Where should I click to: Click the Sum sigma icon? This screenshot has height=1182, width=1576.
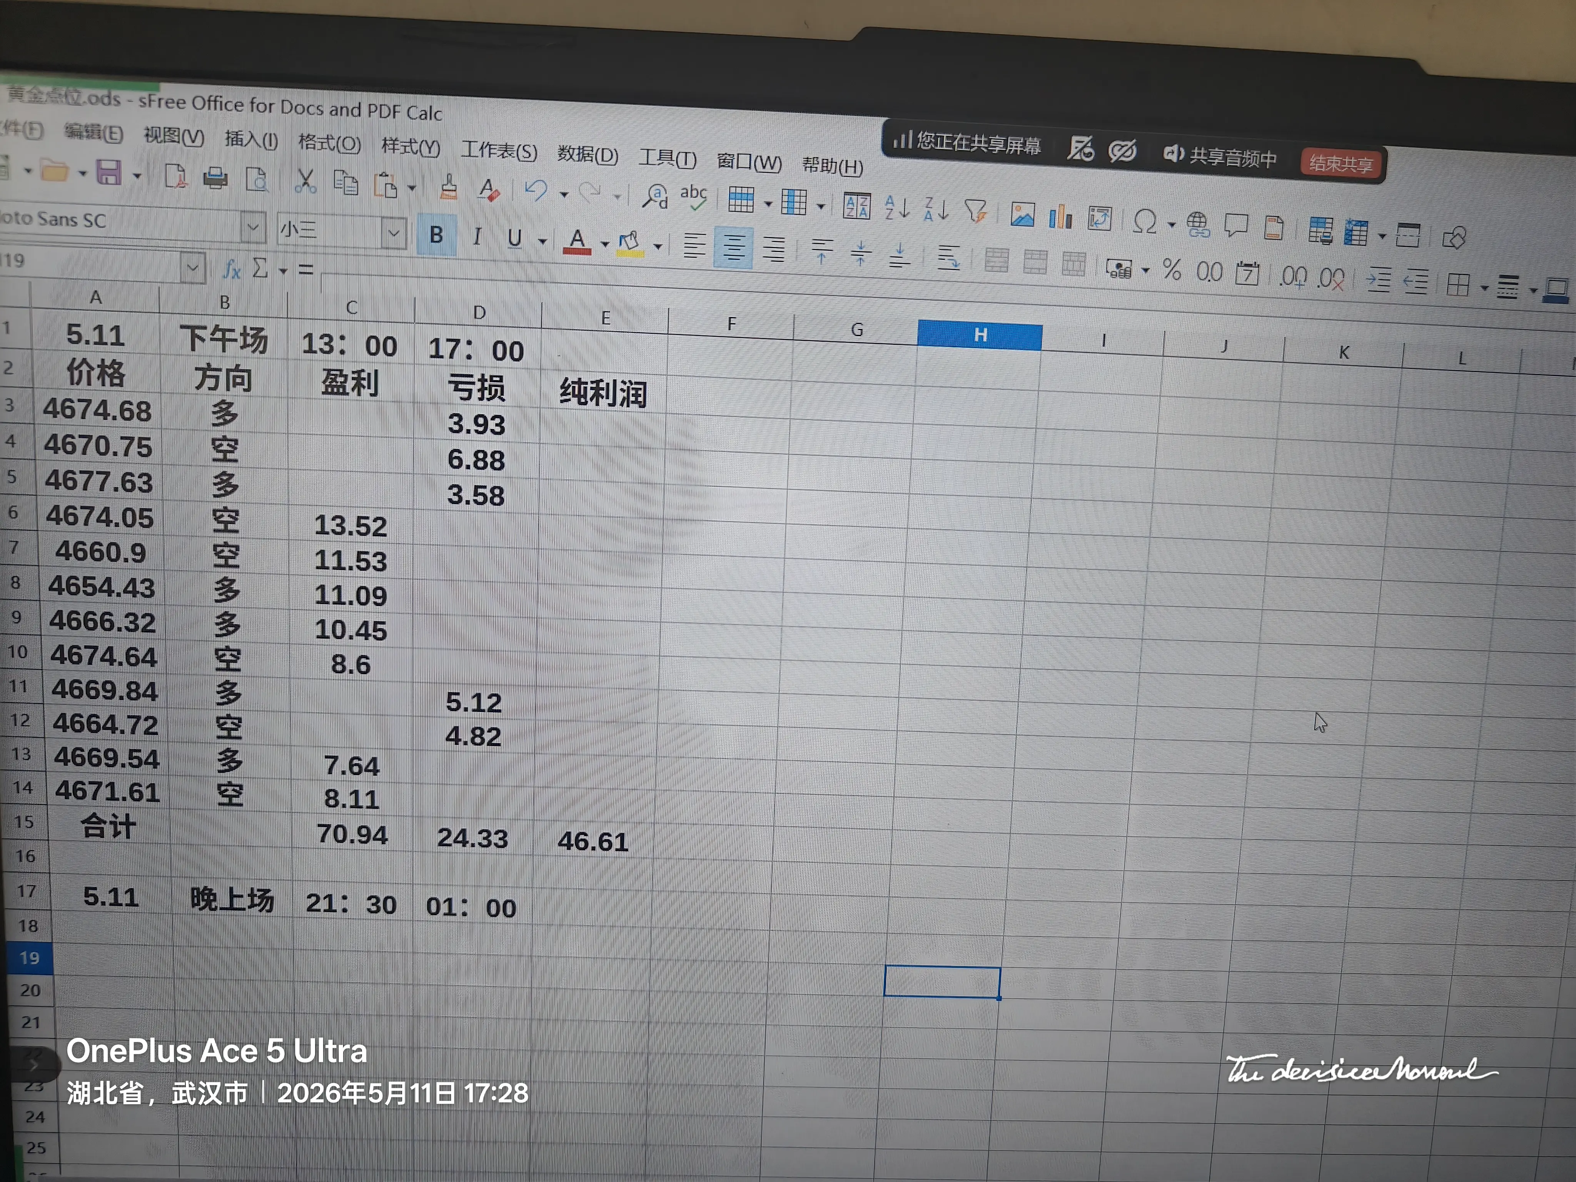(261, 269)
